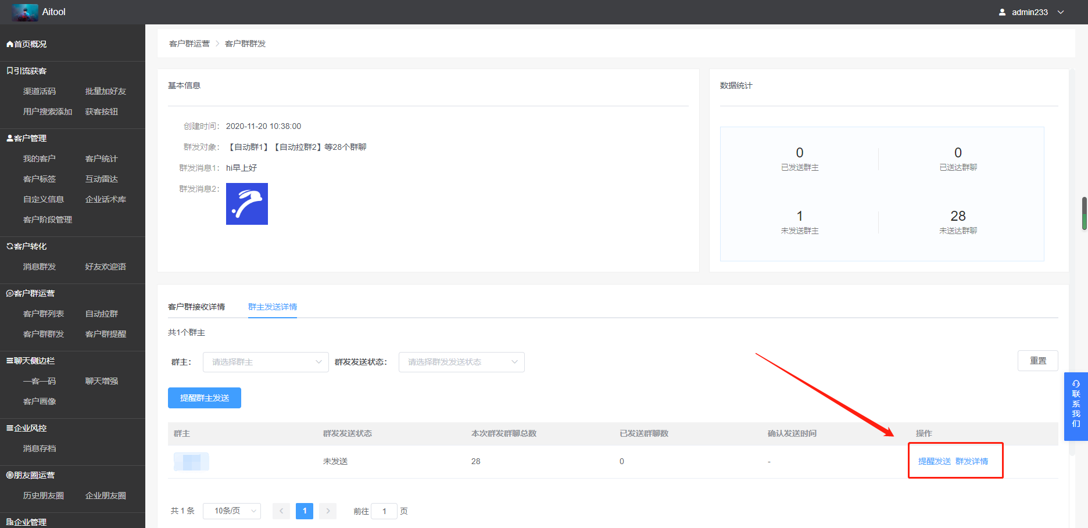The image size is (1088, 528).
Task: Select the 客户转化 sidebar section
Action: (x=27, y=246)
